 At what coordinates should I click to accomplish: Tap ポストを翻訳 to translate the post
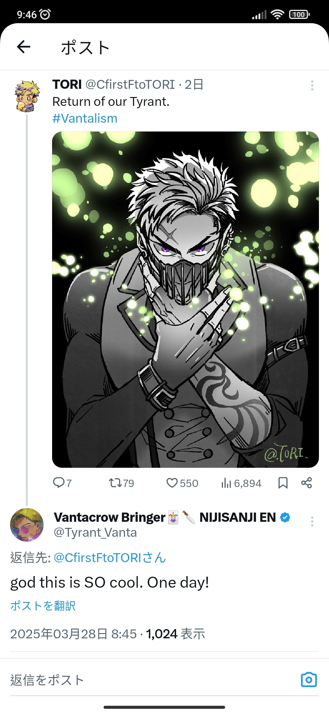point(43,606)
